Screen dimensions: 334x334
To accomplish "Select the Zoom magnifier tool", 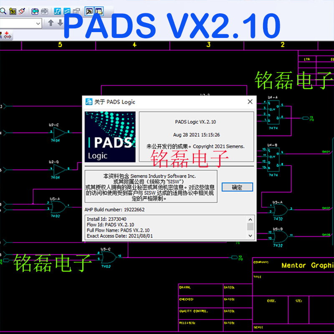I will [3, 11].
